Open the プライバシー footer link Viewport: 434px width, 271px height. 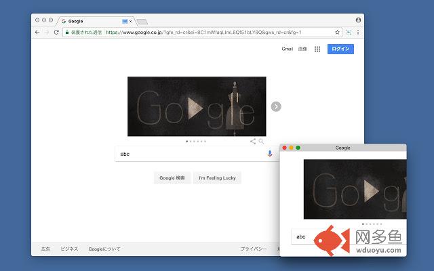(254, 249)
